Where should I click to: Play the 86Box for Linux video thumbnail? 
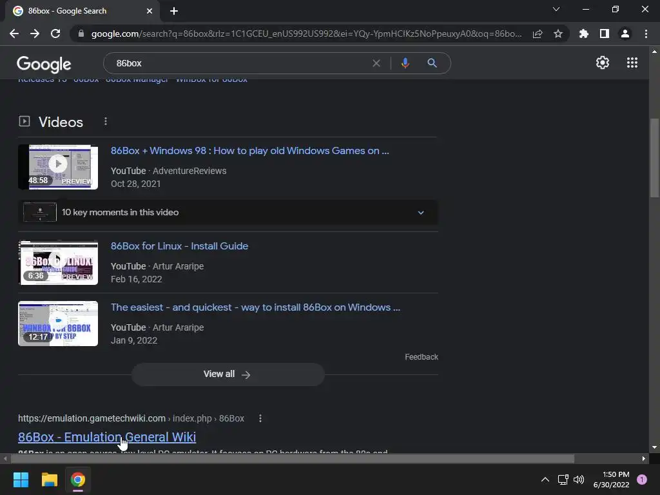tap(58, 263)
